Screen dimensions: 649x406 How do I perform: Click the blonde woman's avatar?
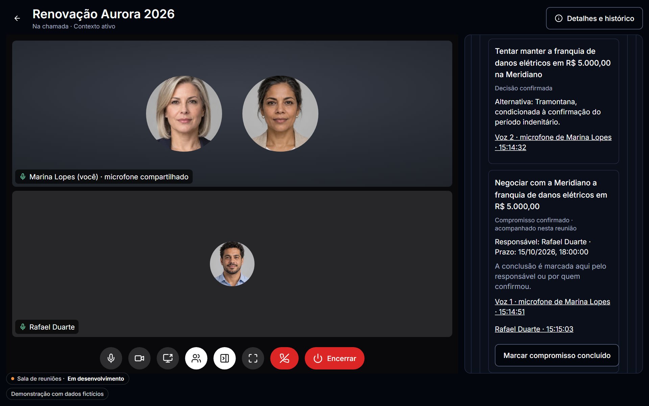click(184, 114)
